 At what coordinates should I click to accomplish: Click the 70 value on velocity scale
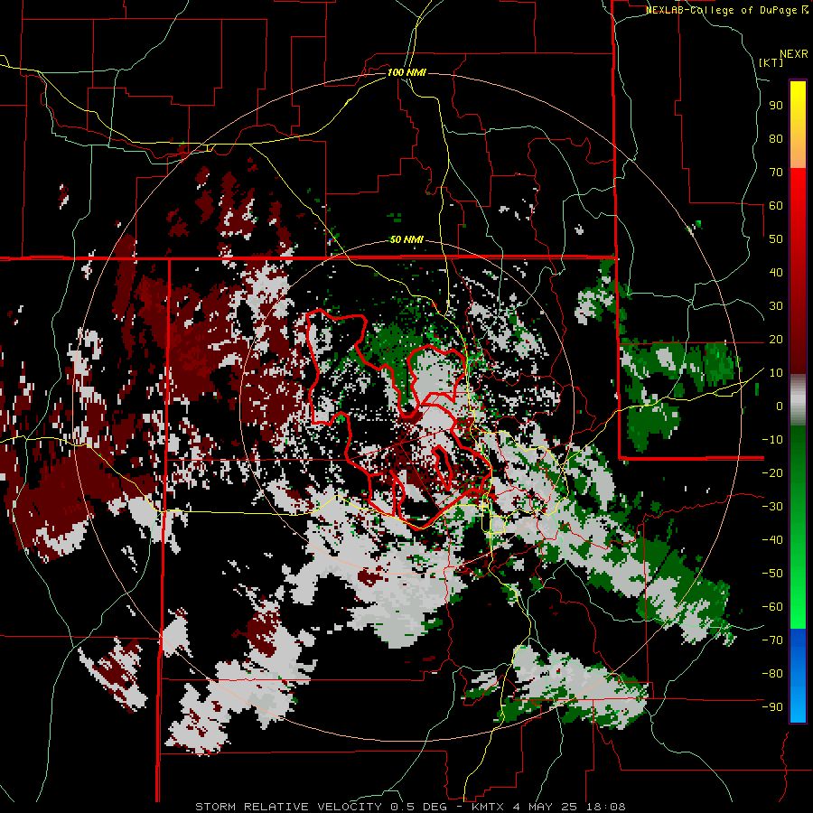point(776,173)
